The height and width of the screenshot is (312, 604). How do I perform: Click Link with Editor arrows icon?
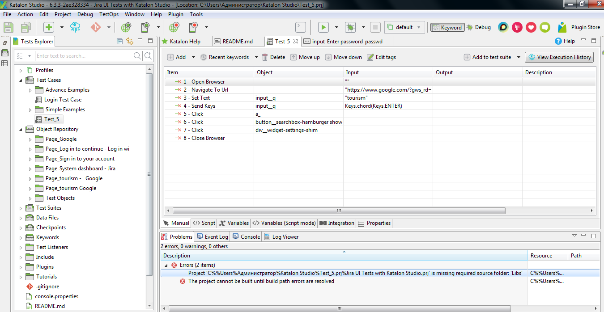click(x=130, y=41)
